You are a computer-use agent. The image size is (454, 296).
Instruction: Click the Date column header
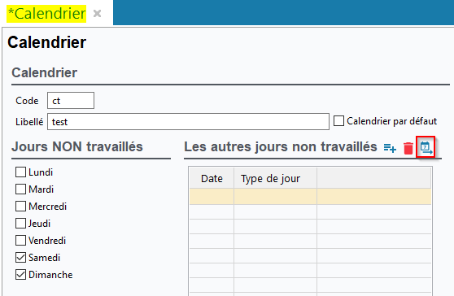point(212,178)
